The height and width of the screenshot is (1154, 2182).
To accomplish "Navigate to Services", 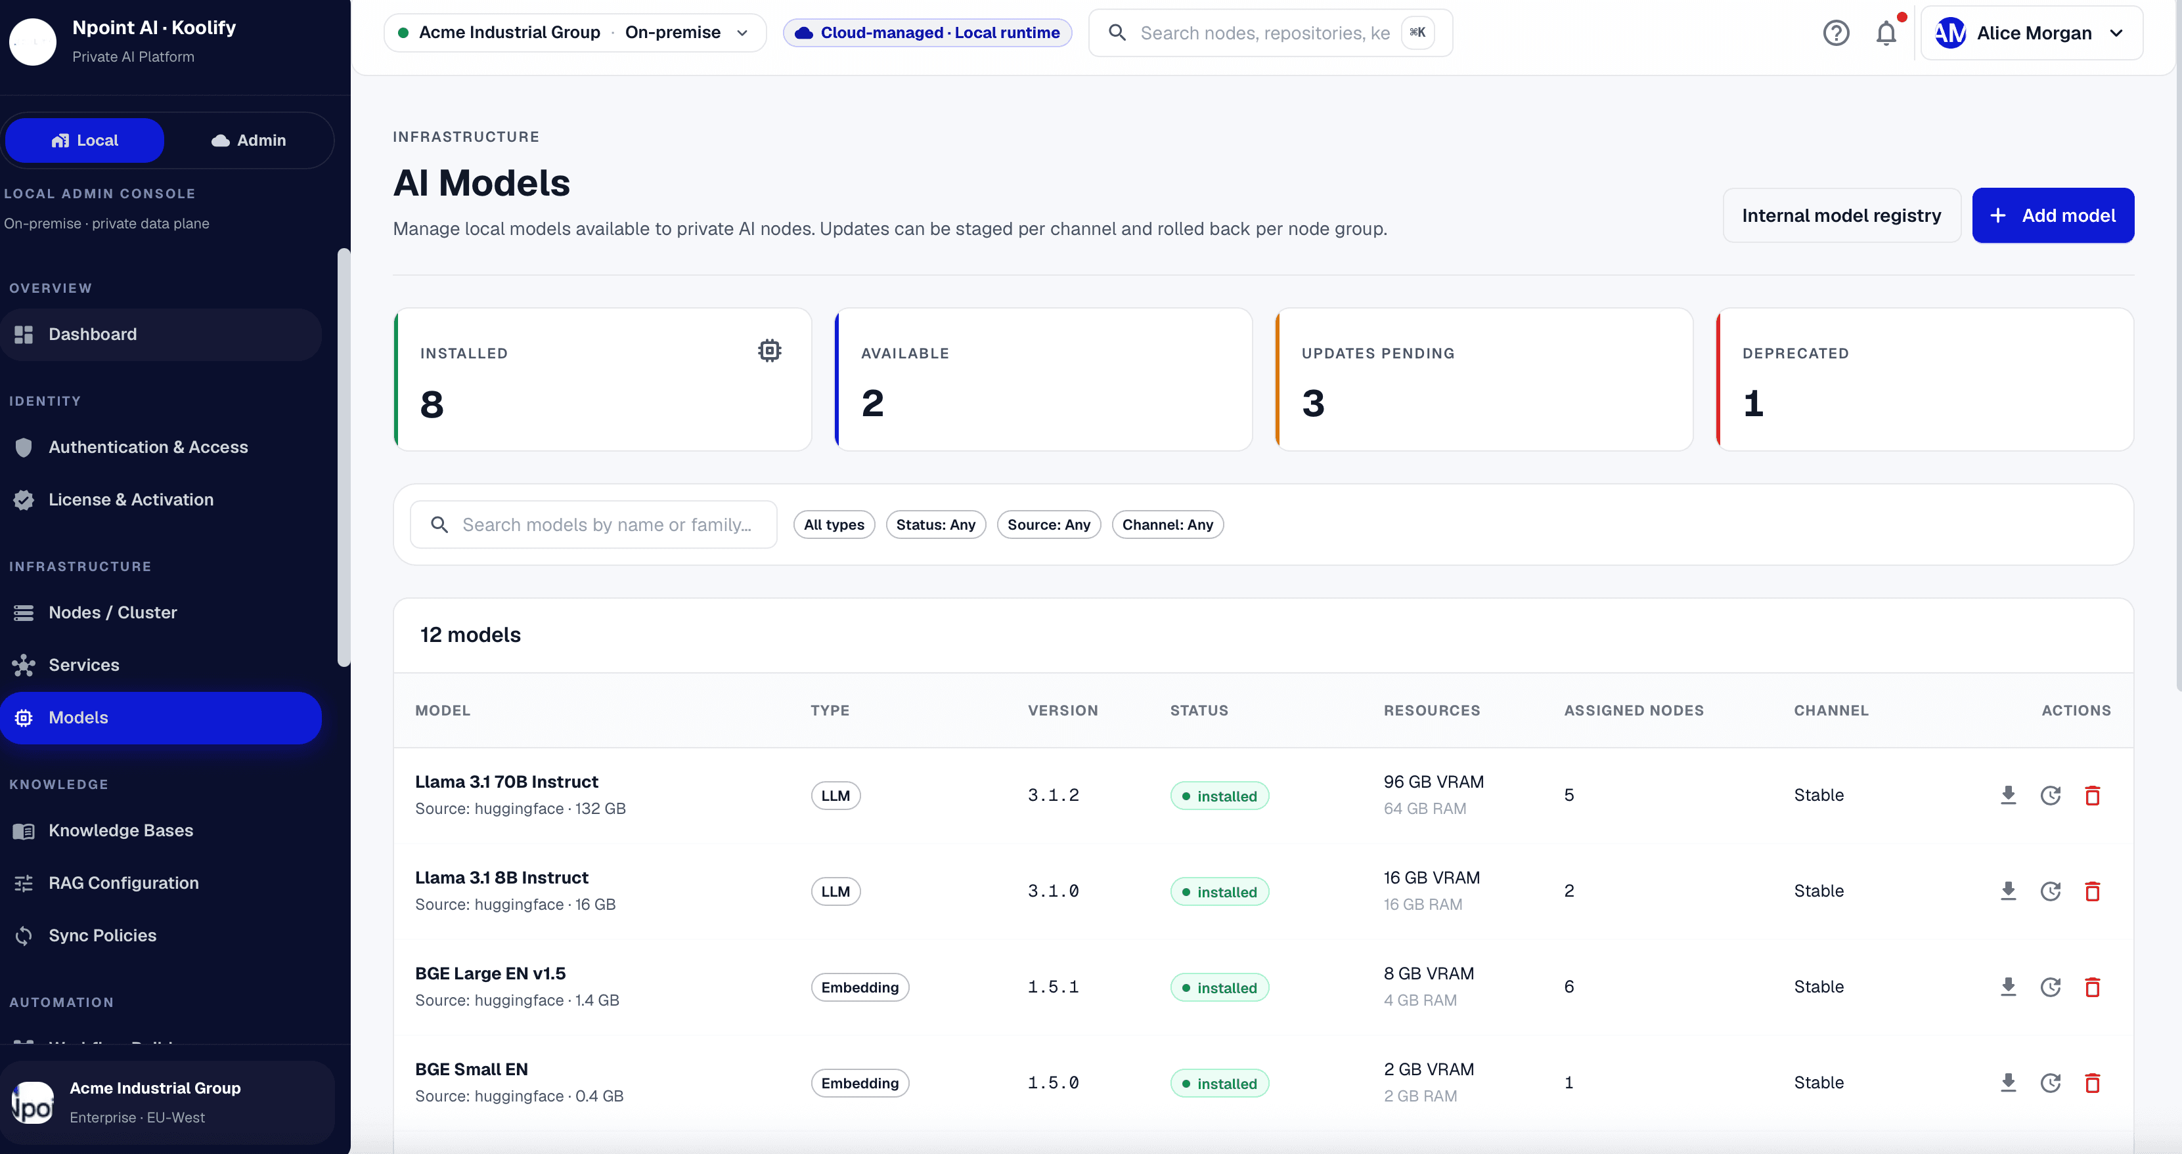I will tap(161, 664).
